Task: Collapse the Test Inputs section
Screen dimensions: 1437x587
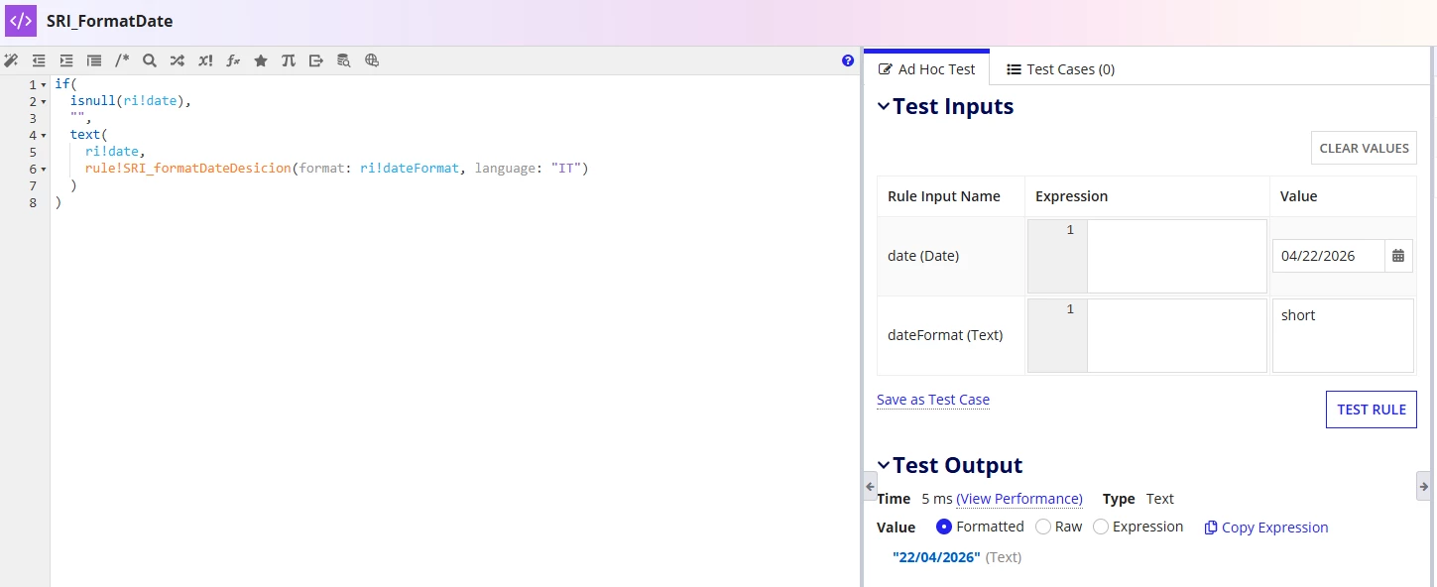Action: coord(884,106)
